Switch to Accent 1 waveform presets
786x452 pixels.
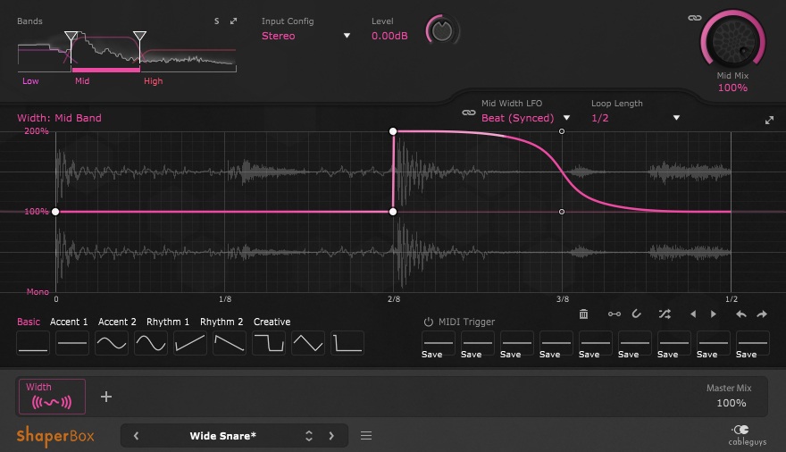pos(69,322)
